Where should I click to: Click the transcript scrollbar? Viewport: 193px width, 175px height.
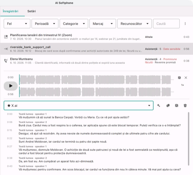[x=188, y=139]
